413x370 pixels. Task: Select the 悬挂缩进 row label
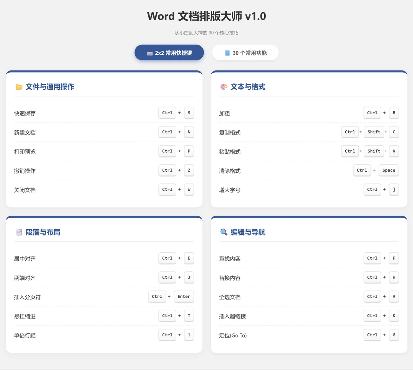click(x=25, y=316)
